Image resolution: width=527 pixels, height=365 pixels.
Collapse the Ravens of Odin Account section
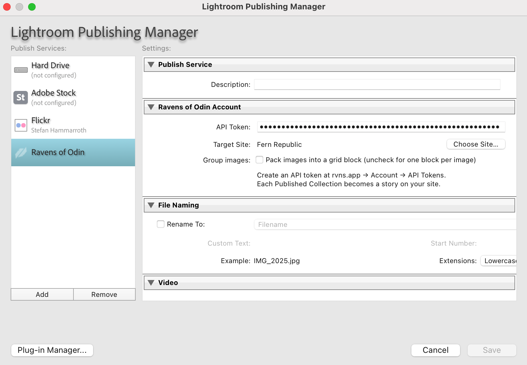click(x=151, y=107)
